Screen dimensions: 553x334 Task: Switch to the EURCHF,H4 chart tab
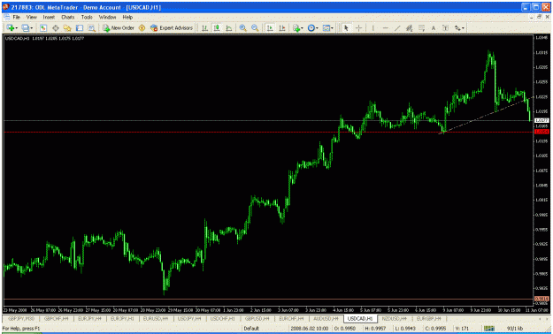[291, 318]
